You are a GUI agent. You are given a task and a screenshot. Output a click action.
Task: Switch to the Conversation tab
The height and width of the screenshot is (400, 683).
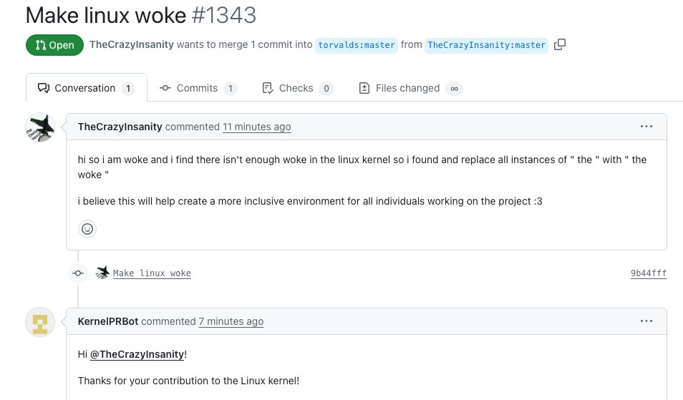point(86,88)
